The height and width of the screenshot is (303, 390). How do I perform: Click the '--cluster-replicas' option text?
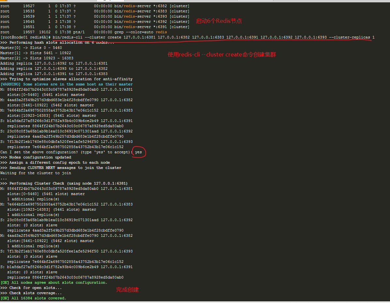point(350,37)
